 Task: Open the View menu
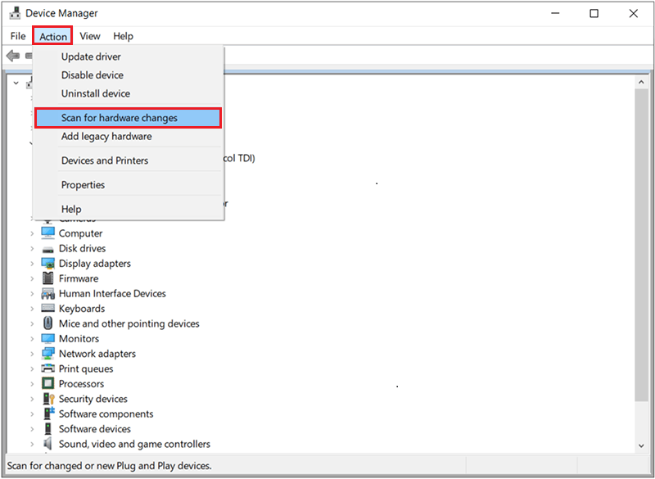89,36
